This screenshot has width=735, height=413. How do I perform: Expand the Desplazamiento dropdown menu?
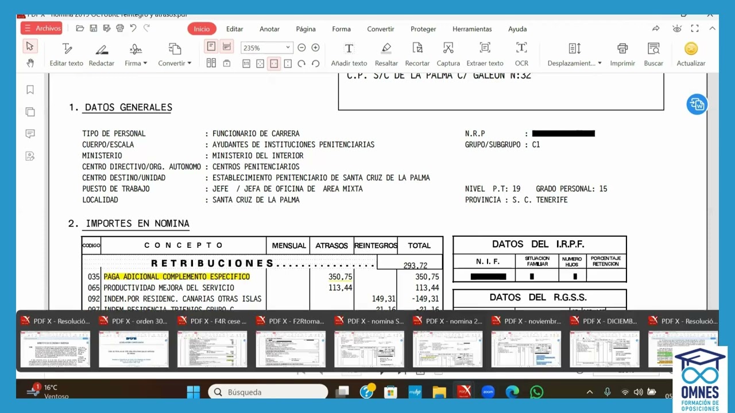(574, 63)
